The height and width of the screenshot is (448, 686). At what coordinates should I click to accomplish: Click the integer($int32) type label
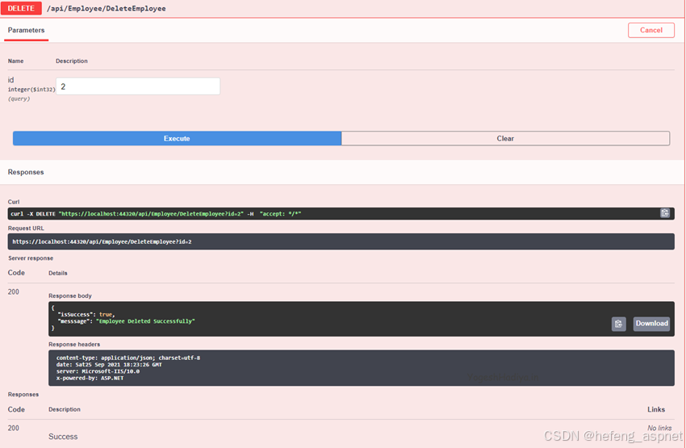[31, 90]
